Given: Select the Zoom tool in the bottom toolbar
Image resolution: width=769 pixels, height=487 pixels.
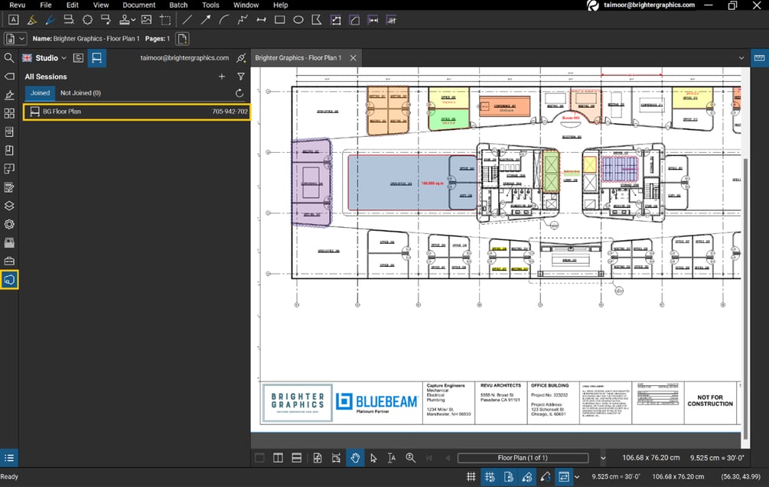Looking at the screenshot, I should pyautogui.click(x=411, y=457).
